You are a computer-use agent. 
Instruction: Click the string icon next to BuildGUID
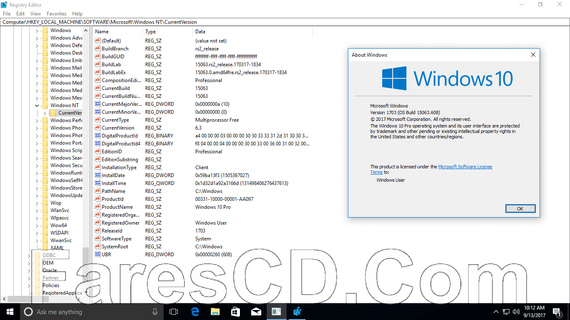point(98,57)
